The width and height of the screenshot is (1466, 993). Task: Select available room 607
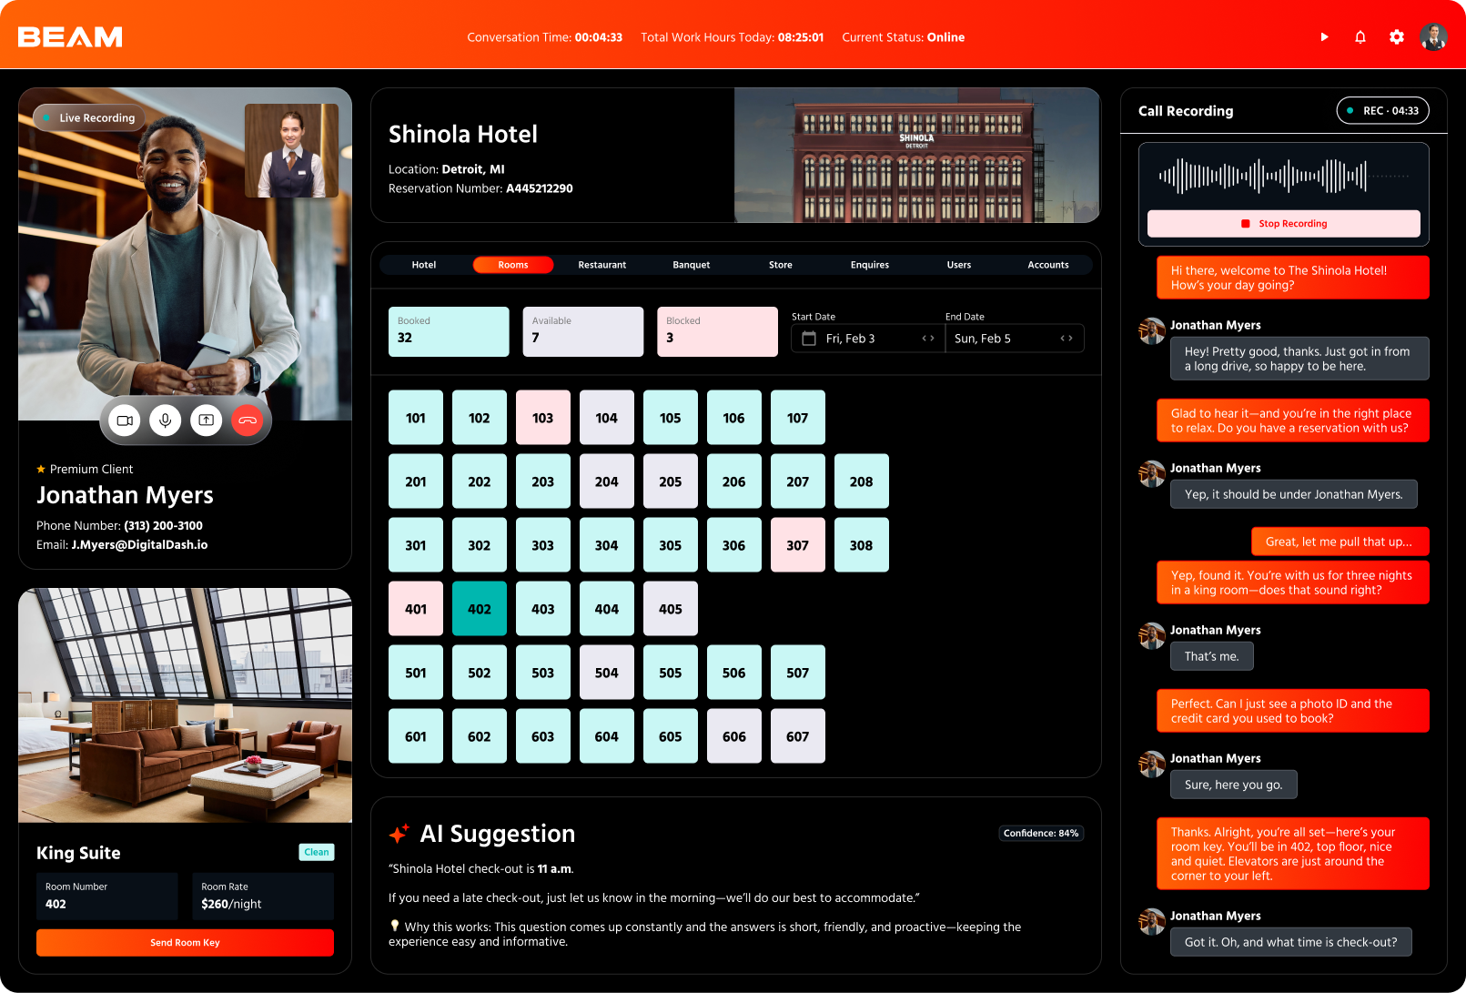[798, 736]
